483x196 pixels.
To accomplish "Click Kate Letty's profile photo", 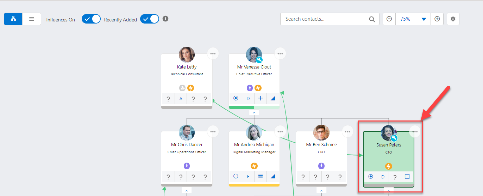I will 187,55.
